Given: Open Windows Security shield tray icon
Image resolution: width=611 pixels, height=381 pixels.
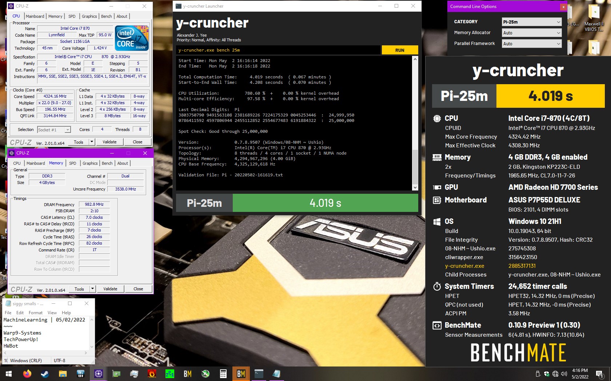Looking at the screenshot, I should tap(547, 374).
